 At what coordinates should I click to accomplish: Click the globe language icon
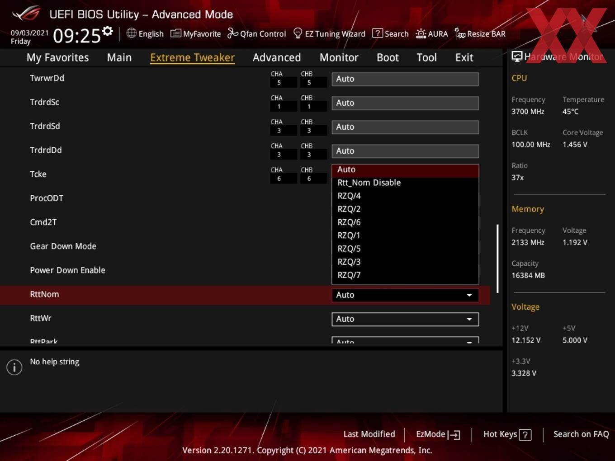point(131,33)
